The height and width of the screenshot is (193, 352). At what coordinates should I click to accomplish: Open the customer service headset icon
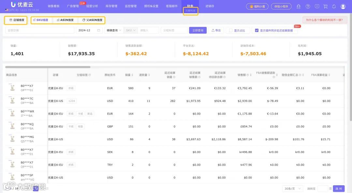pos(298,7)
